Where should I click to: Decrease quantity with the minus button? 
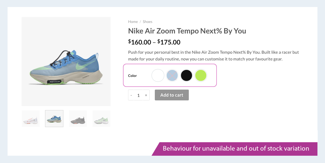131,95
